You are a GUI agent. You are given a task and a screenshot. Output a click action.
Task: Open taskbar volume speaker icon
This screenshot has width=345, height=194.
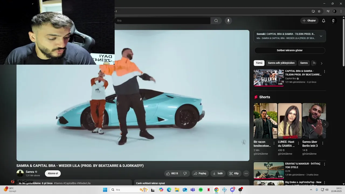point(327,190)
